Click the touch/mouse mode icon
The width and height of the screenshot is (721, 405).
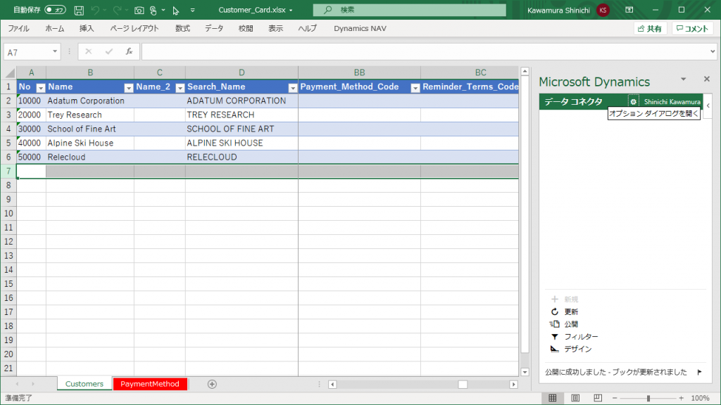tap(153, 10)
